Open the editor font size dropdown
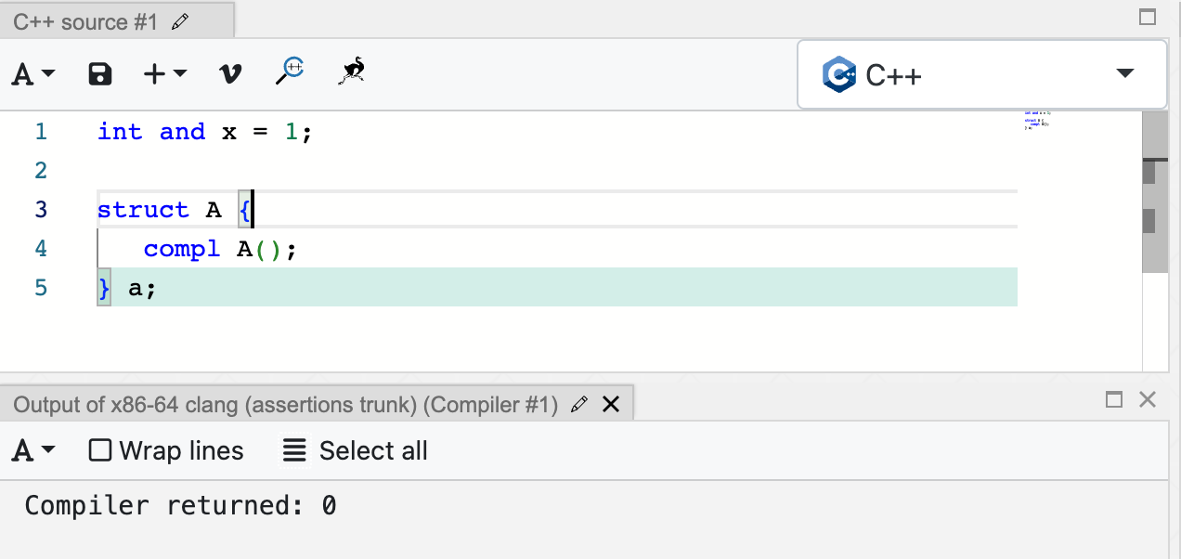 (x=33, y=74)
